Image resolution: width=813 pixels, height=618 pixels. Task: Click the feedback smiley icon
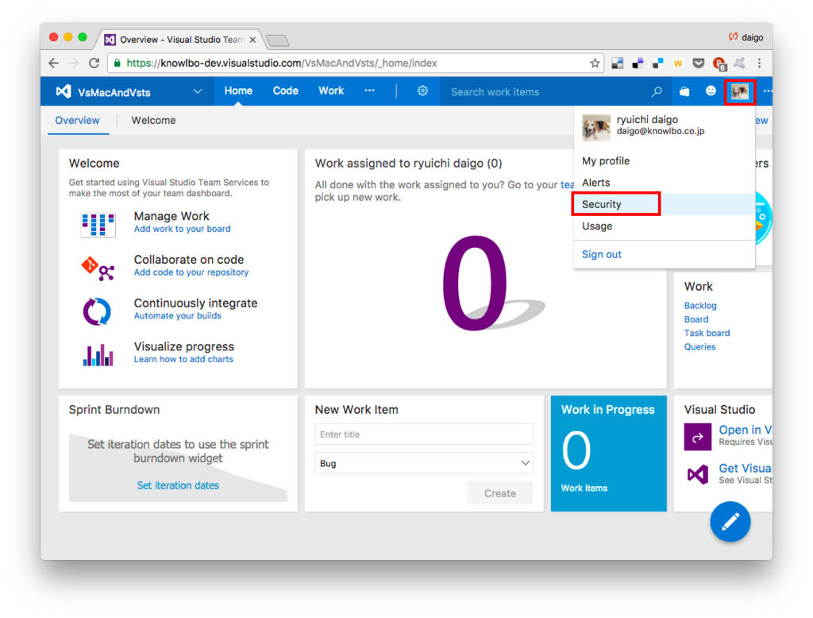tap(711, 91)
